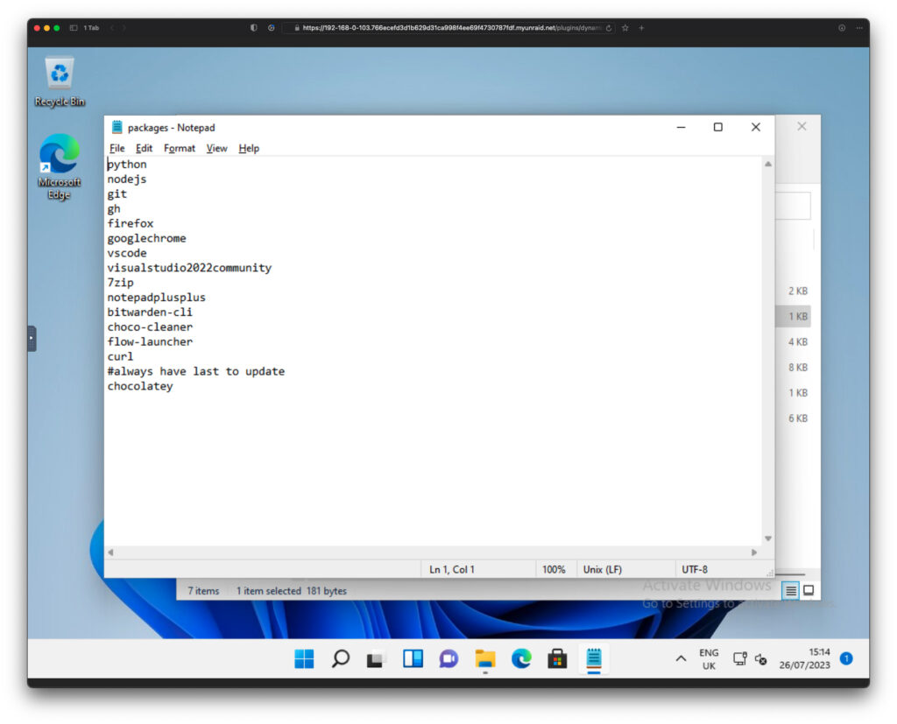Click the File Explorer search box
897x724 pixels.
(x=793, y=206)
